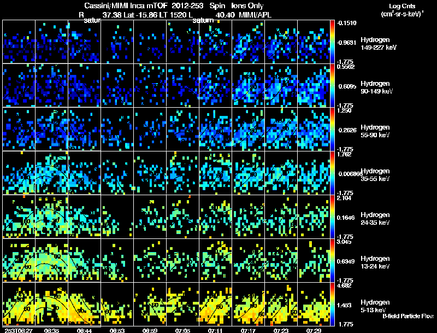Click the '06:35' time axis label

point(51,330)
